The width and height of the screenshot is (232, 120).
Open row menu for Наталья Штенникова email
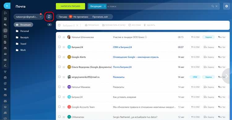(x=64, y=37)
